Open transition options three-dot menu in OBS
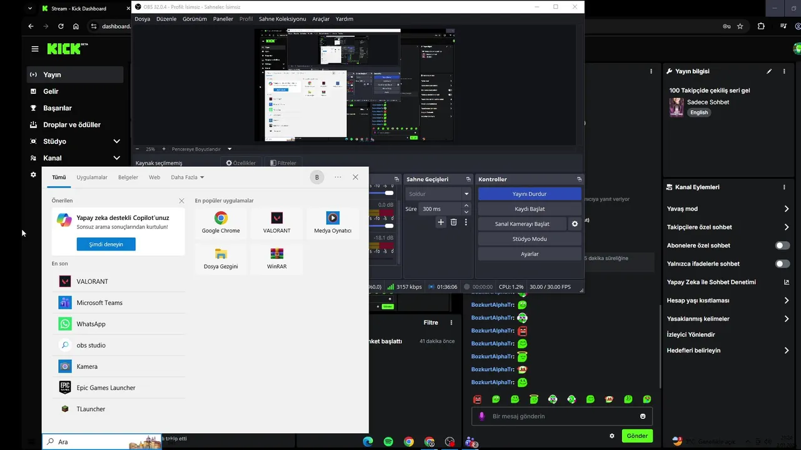This screenshot has height=450, width=801. tap(466, 222)
